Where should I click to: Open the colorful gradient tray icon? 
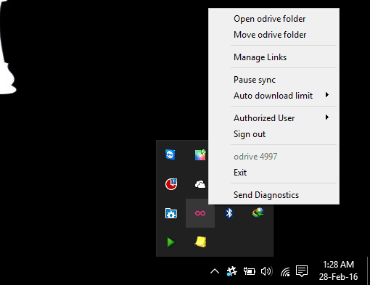pyautogui.click(x=200, y=154)
